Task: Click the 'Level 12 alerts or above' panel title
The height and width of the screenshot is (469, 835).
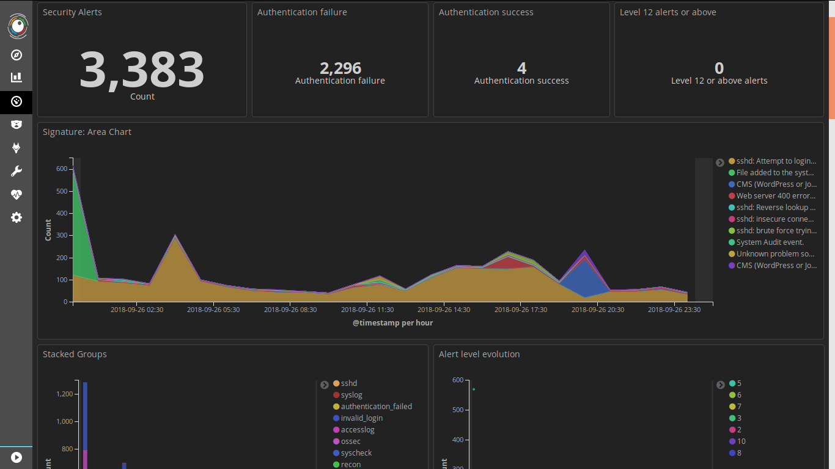Action: (x=668, y=12)
